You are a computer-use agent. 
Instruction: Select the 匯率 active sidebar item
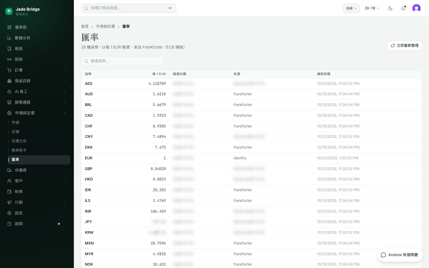pos(39,160)
